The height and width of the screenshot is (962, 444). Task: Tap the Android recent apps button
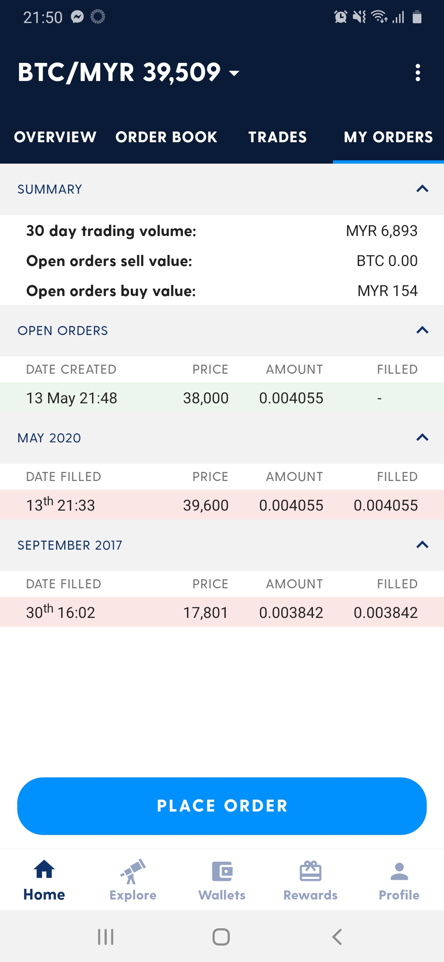click(106, 937)
